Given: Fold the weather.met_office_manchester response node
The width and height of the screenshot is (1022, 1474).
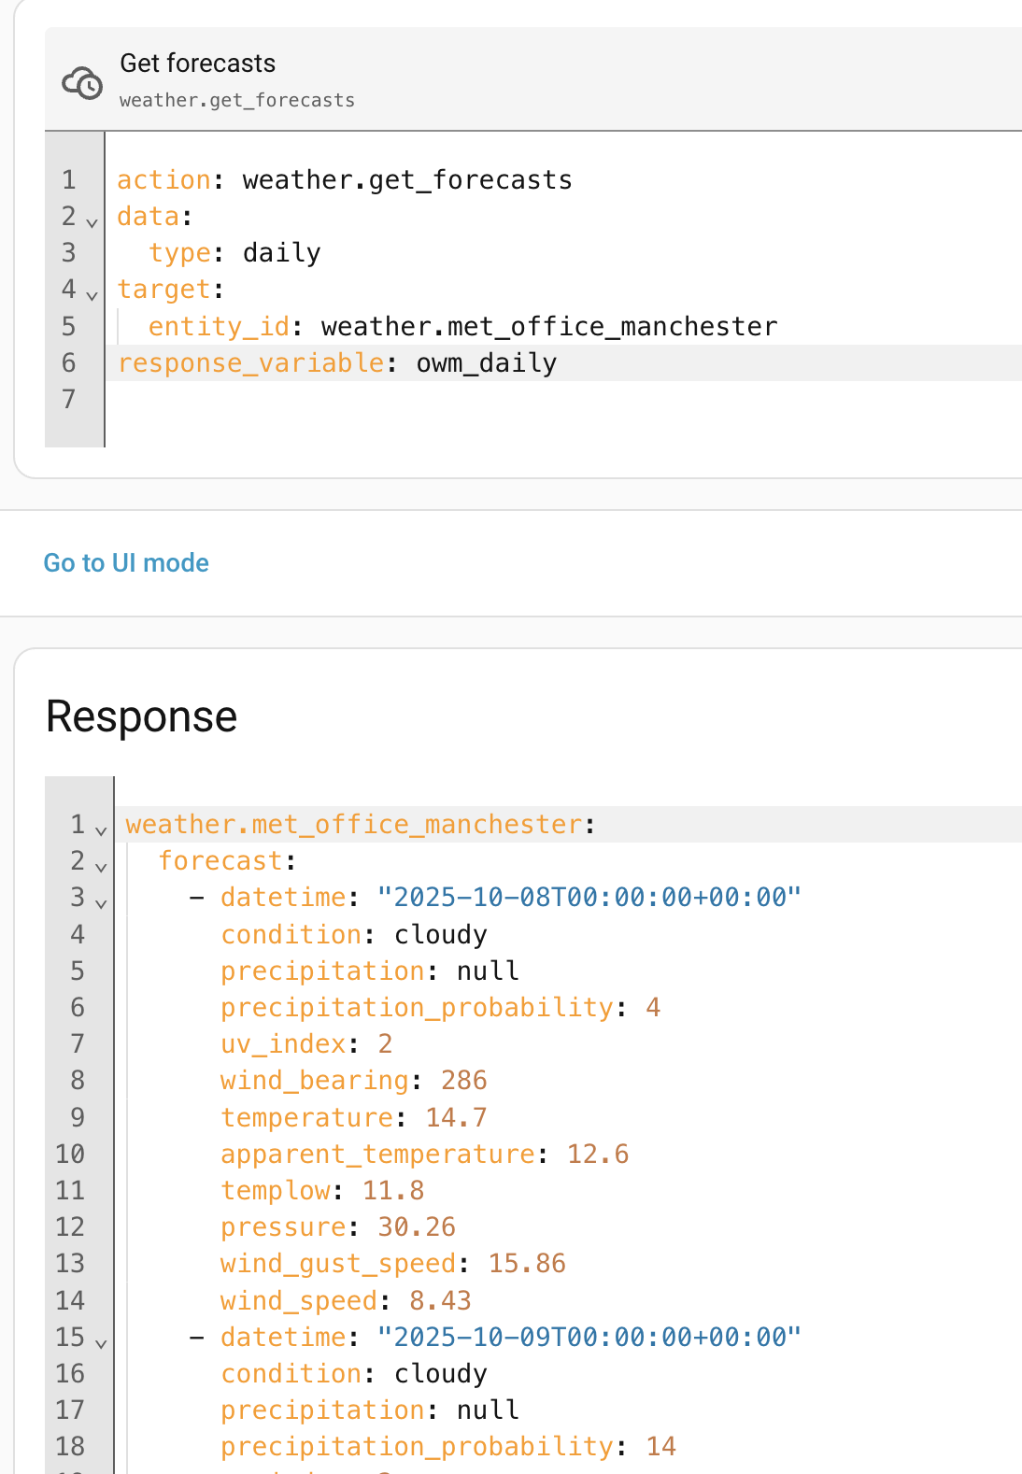Looking at the screenshot, I should pos(101,829).
